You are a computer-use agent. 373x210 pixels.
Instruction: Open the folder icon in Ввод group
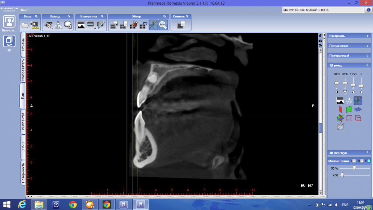(x=25, y=25)
